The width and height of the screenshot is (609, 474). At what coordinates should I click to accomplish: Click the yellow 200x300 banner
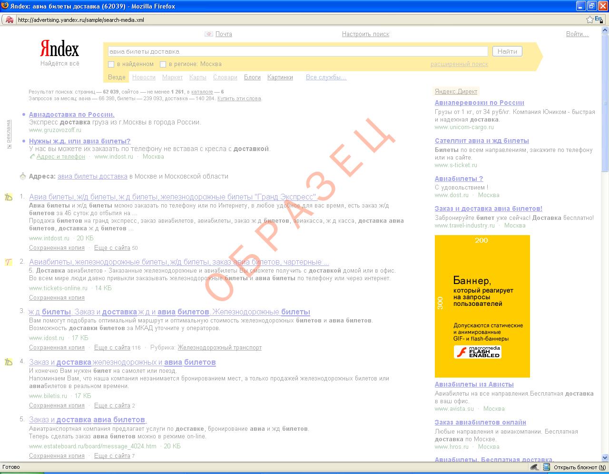(x=482, y=306)
